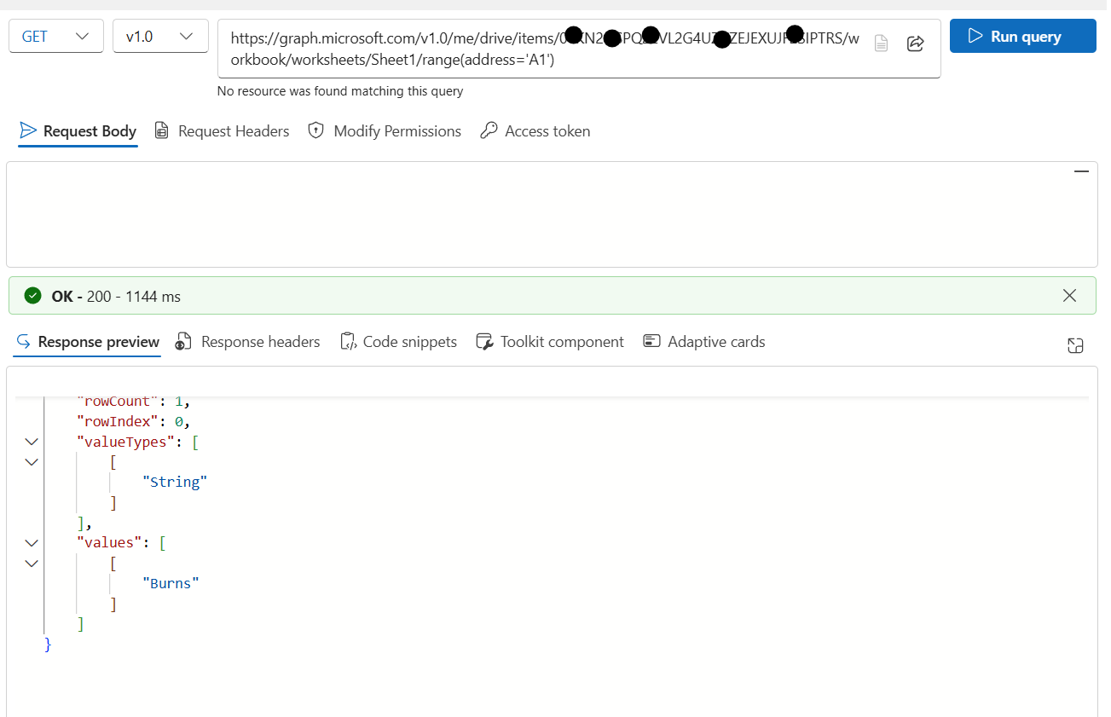Click the green success checkmark indicator
This screenshot has width=1111, height=717.
tap(32, 295)
